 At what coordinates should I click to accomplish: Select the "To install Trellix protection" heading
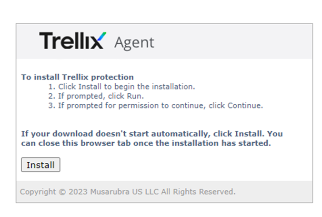point(77,77)
